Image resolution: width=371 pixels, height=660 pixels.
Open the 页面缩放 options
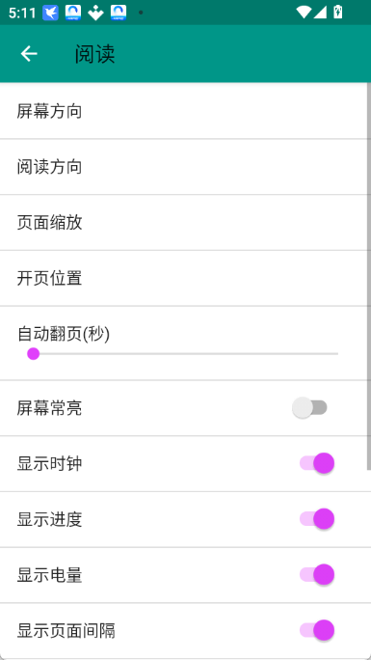(x=183, y=222)
